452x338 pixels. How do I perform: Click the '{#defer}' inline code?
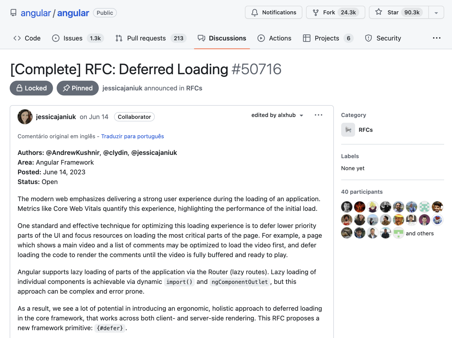(x=110, y=328)
